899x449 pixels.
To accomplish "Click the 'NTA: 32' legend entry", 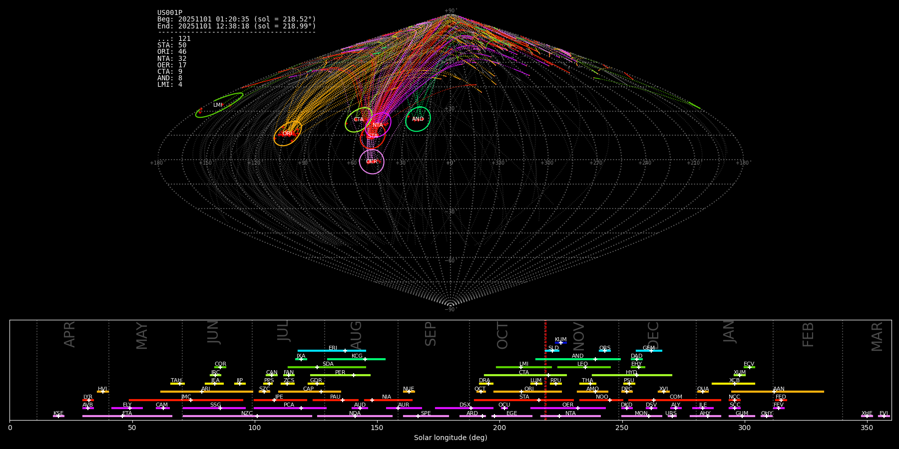I will click(x=172, y=59).
